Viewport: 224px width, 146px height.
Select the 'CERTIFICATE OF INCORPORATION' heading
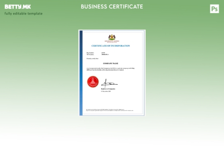point(110,46)
